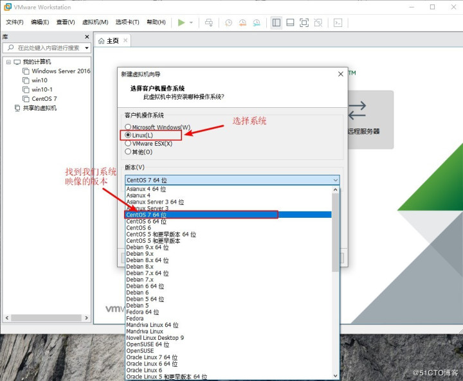The width and height of the screenshot is (463, 381).
Task: Close the 新建虚拟机向导 dialog
Action: 340,74
